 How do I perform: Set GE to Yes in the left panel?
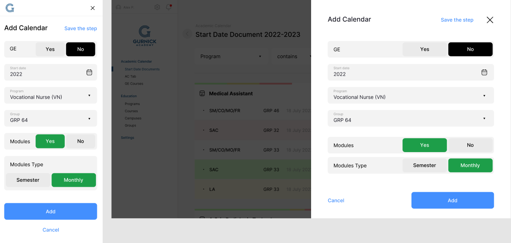coord(50,49)
